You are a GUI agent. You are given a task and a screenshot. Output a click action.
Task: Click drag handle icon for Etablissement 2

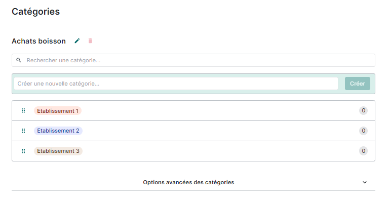point(23,131)
